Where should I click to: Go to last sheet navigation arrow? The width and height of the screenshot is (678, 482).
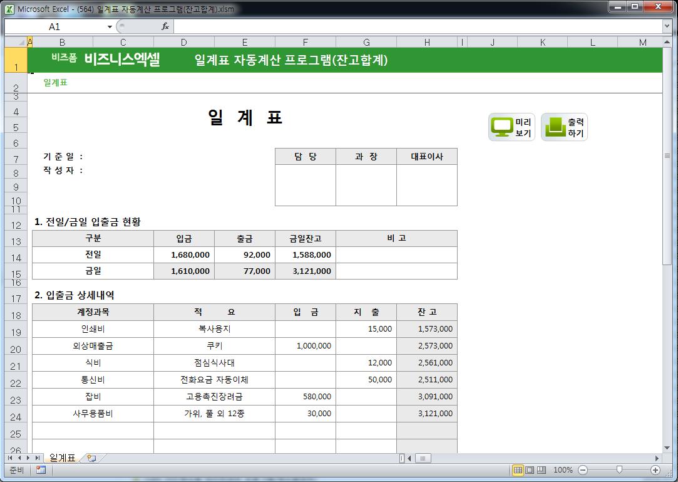point(38,458)
